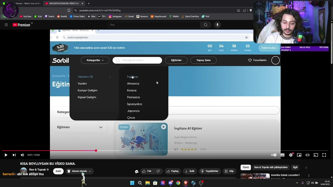
Task: Open Abone olundu subscription dropdown
Action: coord(79,171)
